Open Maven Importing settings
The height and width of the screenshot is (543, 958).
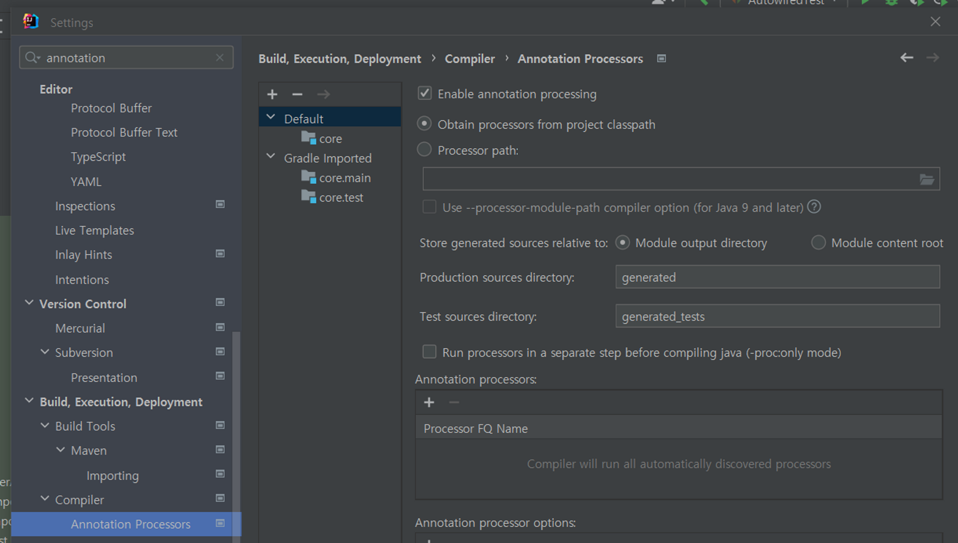[112, 475]
